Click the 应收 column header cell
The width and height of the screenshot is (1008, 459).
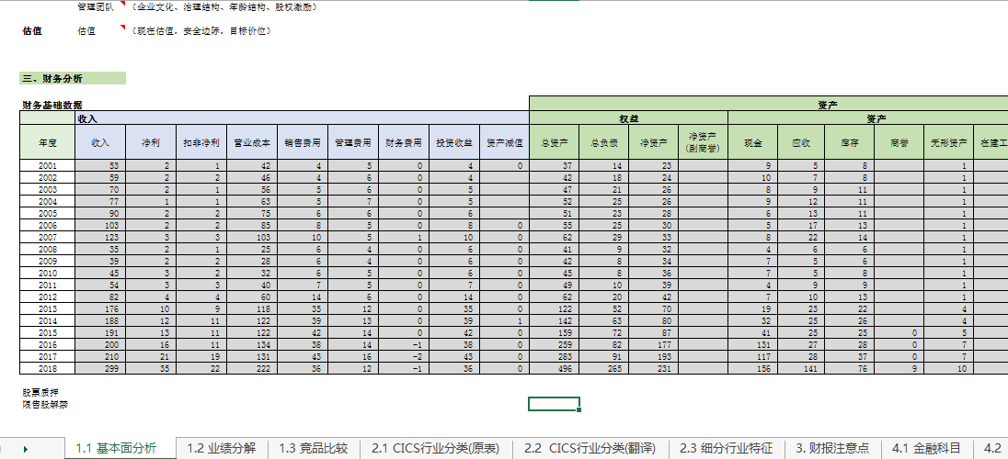801,142
